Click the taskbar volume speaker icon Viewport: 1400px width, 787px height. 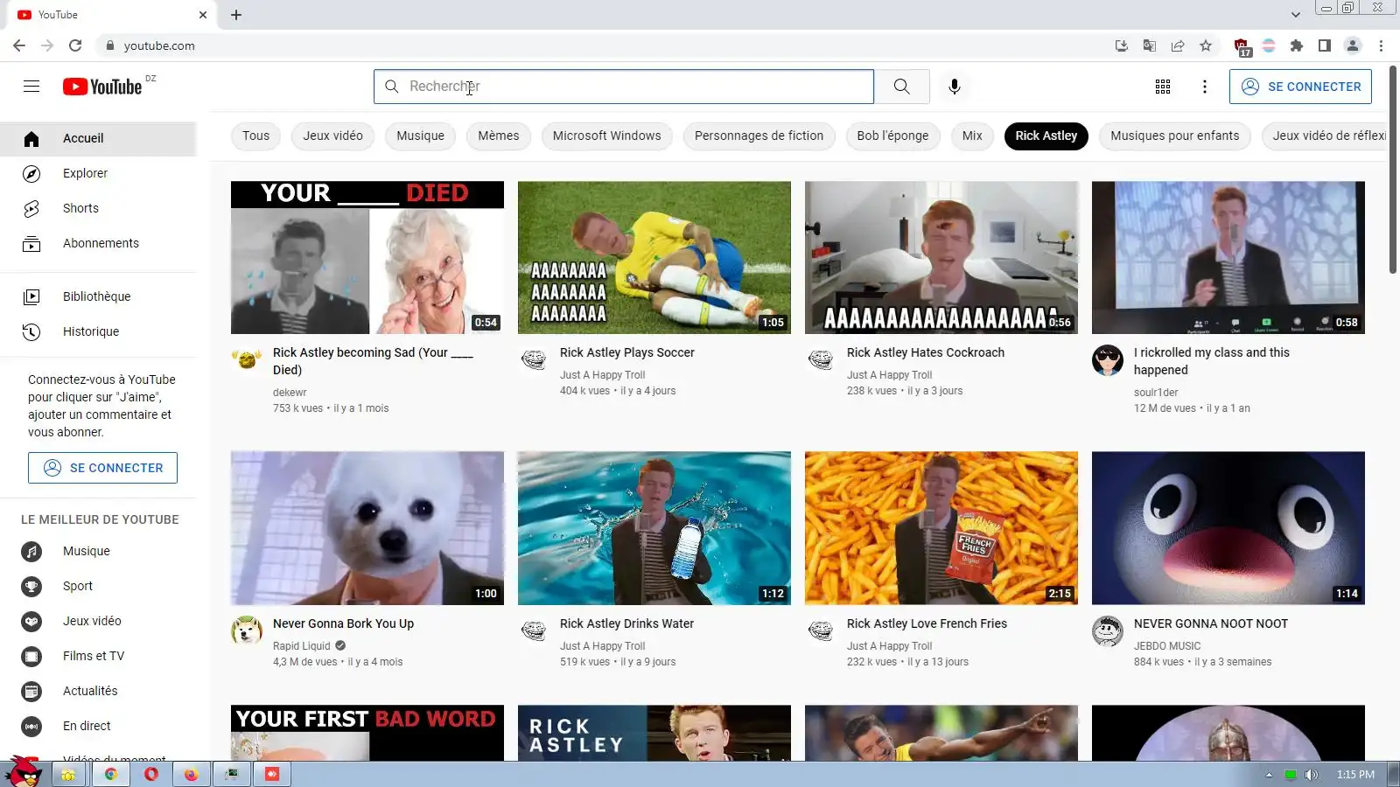(1311, 775)
